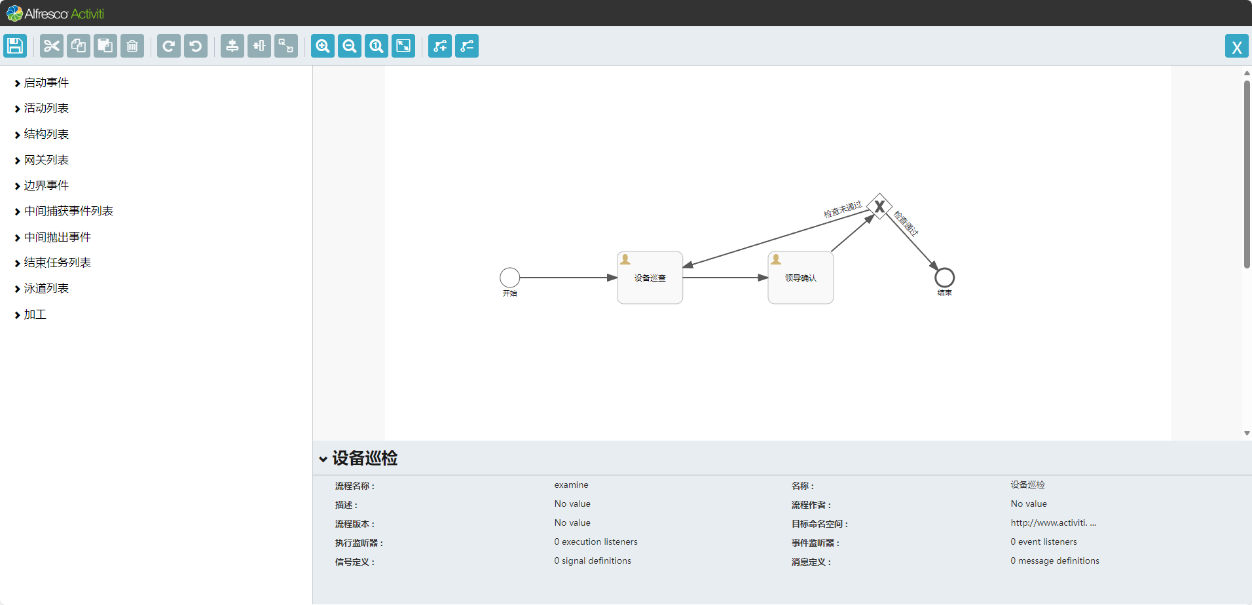Select the 检查通过 flow label
The width and height of the screenshot is (1252, 605).
pos(906,223)
